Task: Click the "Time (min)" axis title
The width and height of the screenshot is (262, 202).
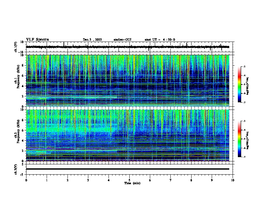Action: pyautogui.click(x=132, y=183)
